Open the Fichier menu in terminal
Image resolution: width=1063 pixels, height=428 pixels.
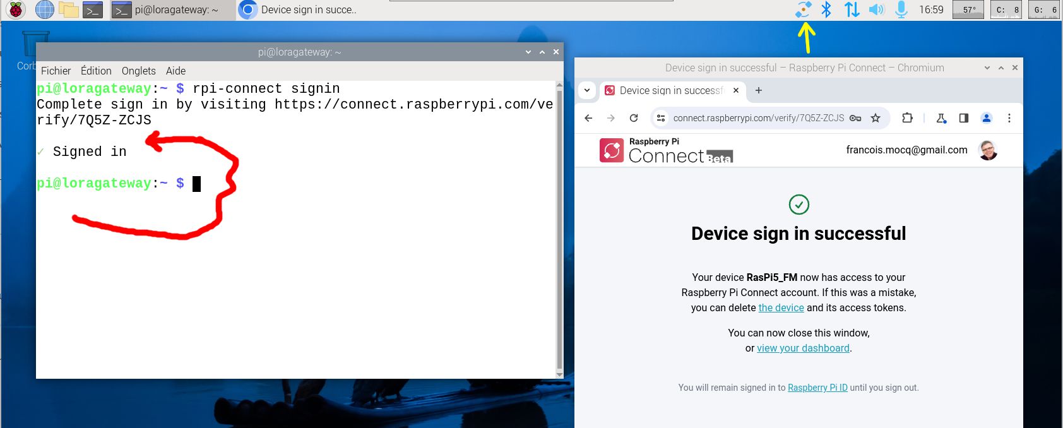[x=56, y=71]
